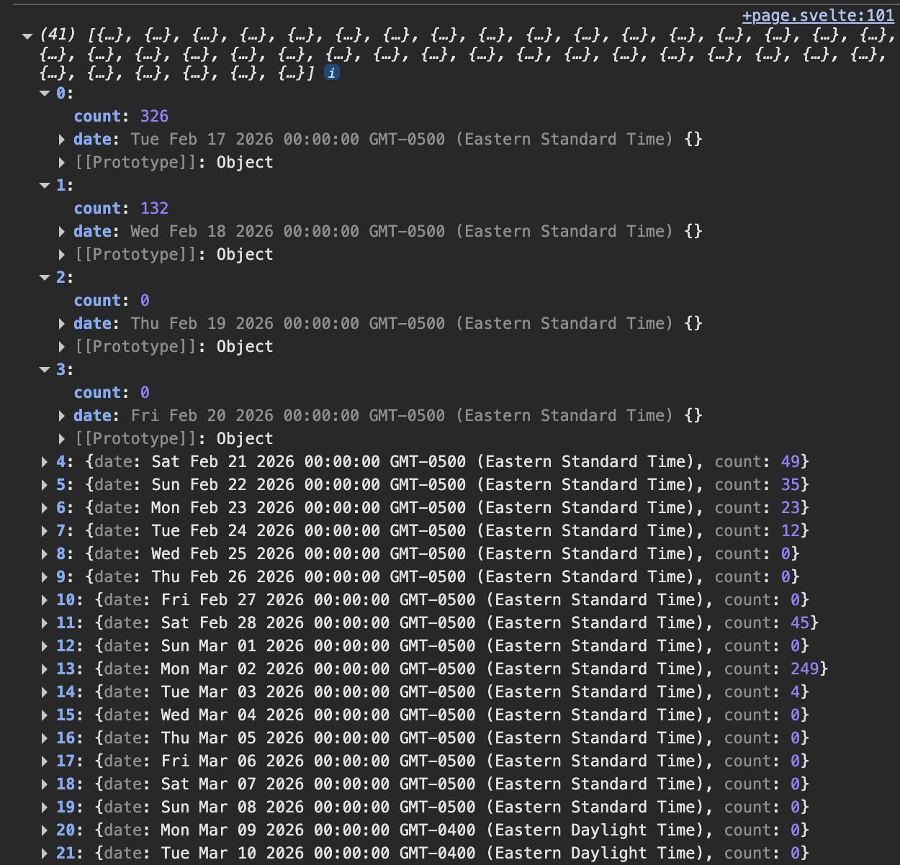The width and height of the screenshot is (900, 865).
Task: Expand Prototype under item 3
Action: click(62, 439)
